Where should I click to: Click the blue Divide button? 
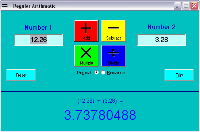pos(114,56)
